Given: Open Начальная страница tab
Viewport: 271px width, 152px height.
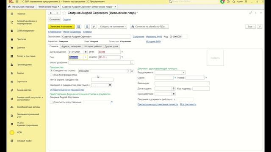Looking at the screenshot, I should [x=22, y=7].
